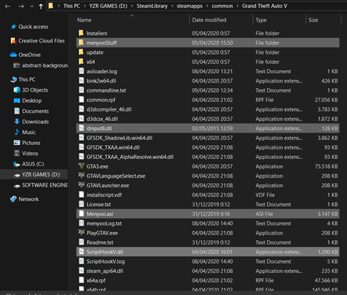Expand chevron after common in breadcrumb
Viewport: 347px width, 295px height.
237,6
